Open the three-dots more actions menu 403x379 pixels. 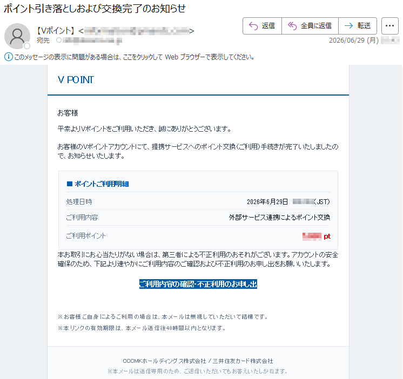click(389, 26)
